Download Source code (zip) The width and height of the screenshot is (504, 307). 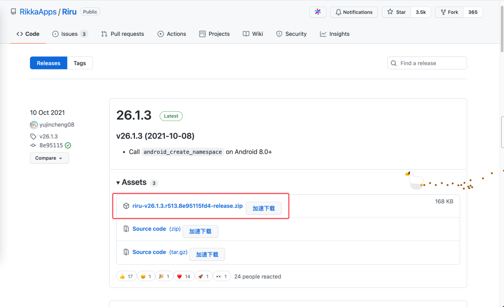156,229
